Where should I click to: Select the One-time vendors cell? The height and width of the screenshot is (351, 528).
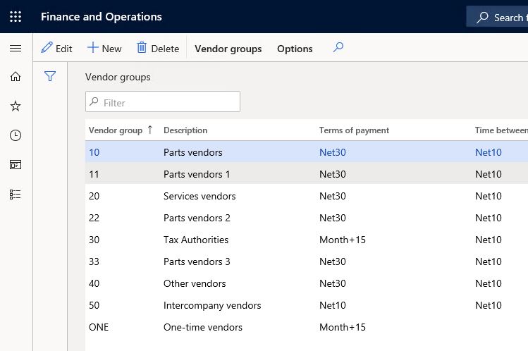coord(203,328)
